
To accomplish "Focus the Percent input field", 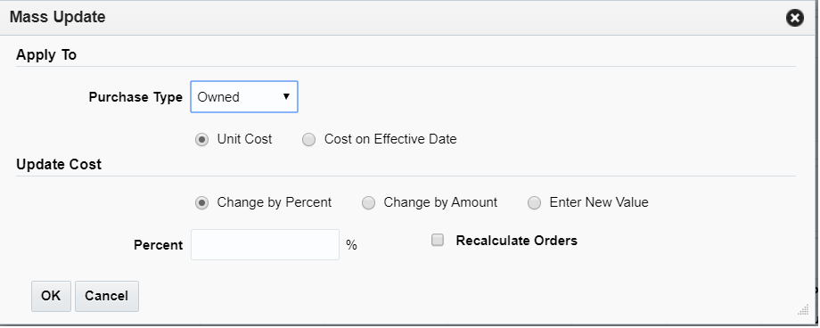I will (x=265, y=244).
